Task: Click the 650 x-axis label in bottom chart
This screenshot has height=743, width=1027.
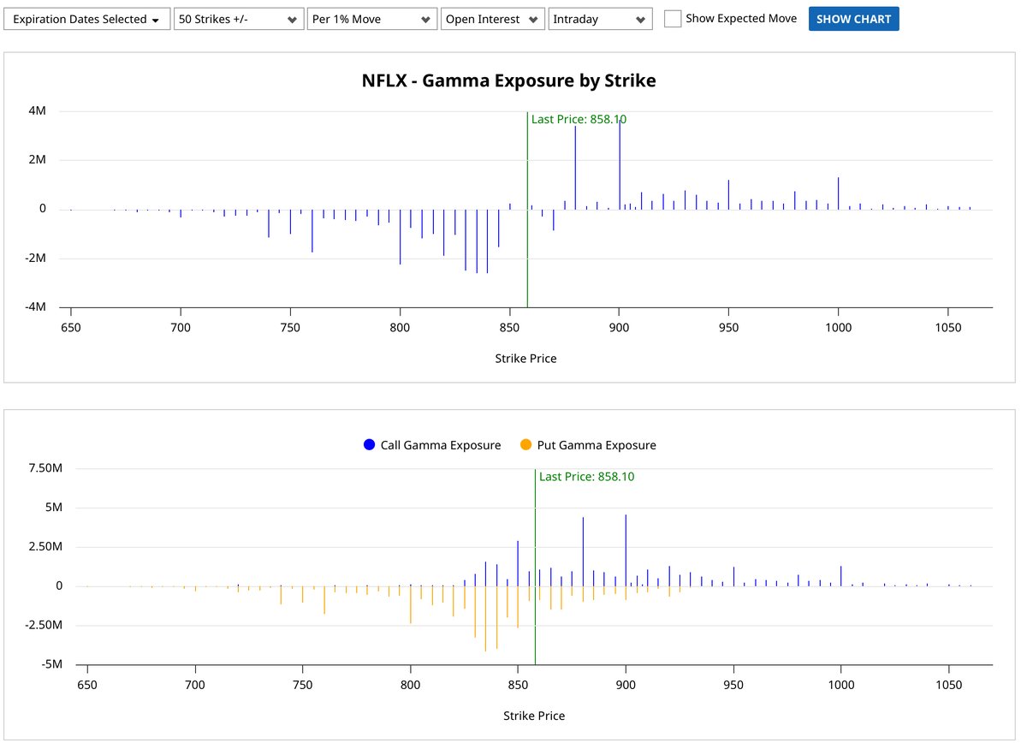Action: point(86,684)
